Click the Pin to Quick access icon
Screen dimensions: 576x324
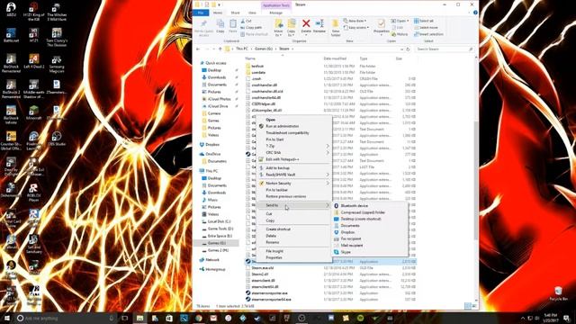point(203,24)
